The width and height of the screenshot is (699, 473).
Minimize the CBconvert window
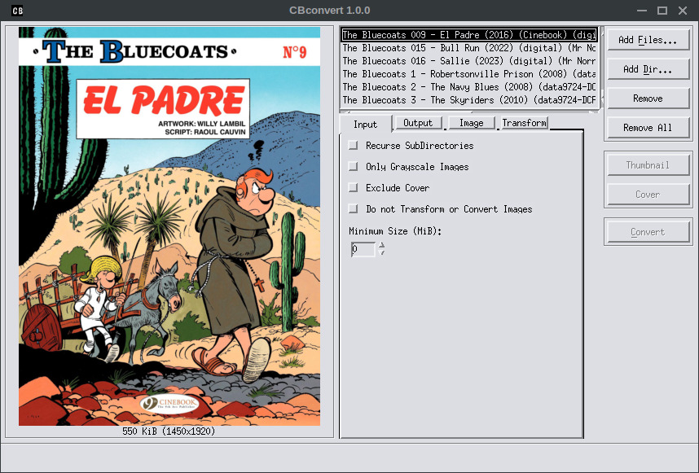[x=641, y=11]
